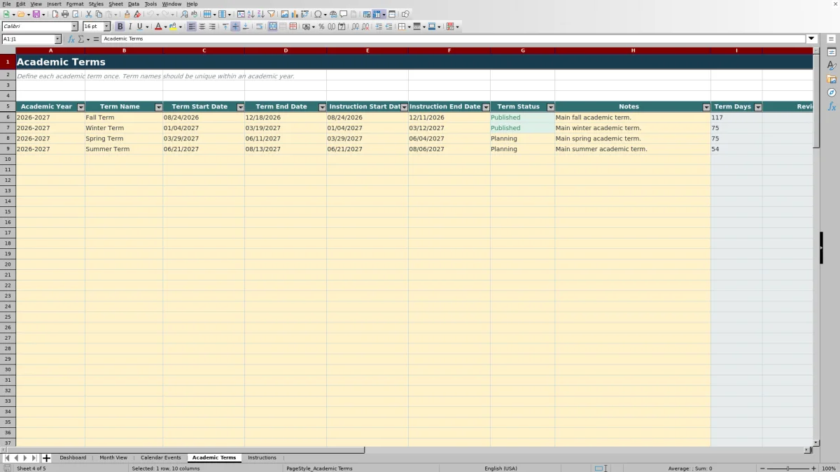Open the Font Size dropdown arrow
This screenshot has width=840, height=472.
point(106,27)
